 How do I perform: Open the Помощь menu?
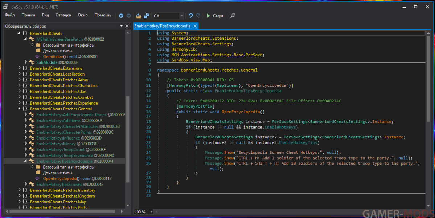(103, 15)
